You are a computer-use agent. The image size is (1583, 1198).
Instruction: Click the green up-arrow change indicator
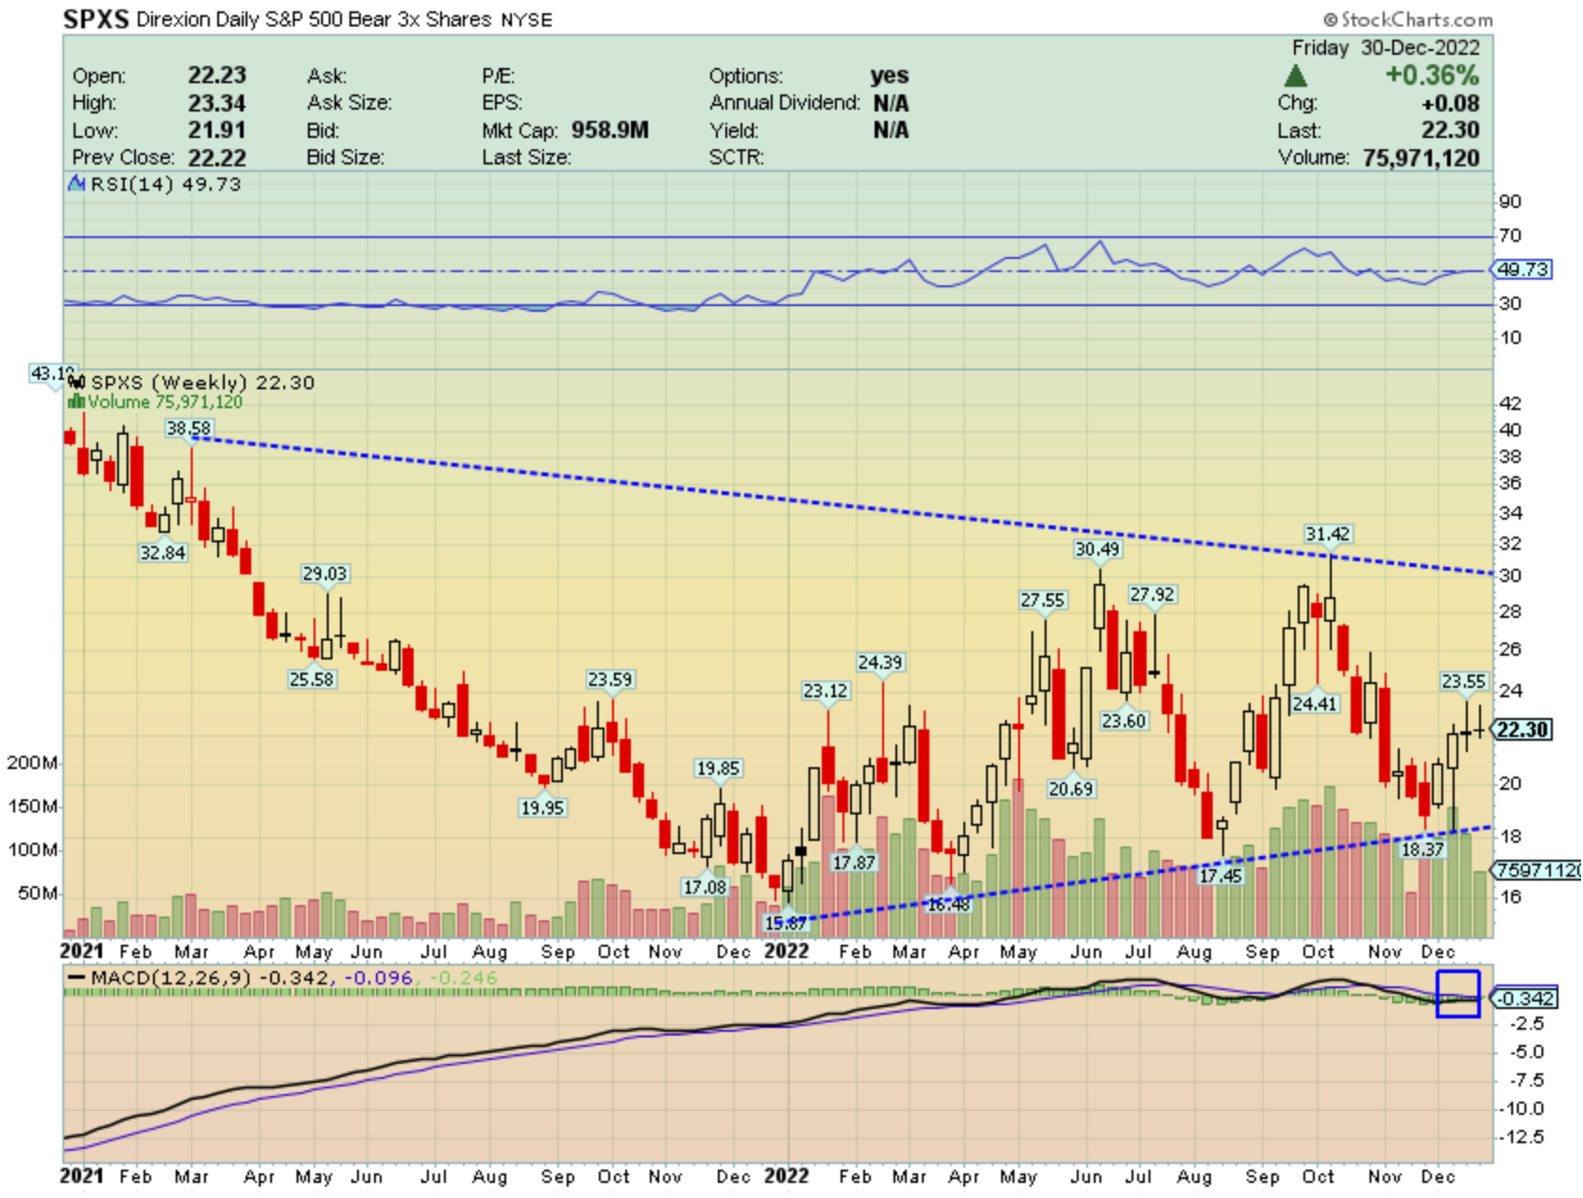click(1296, 77)
